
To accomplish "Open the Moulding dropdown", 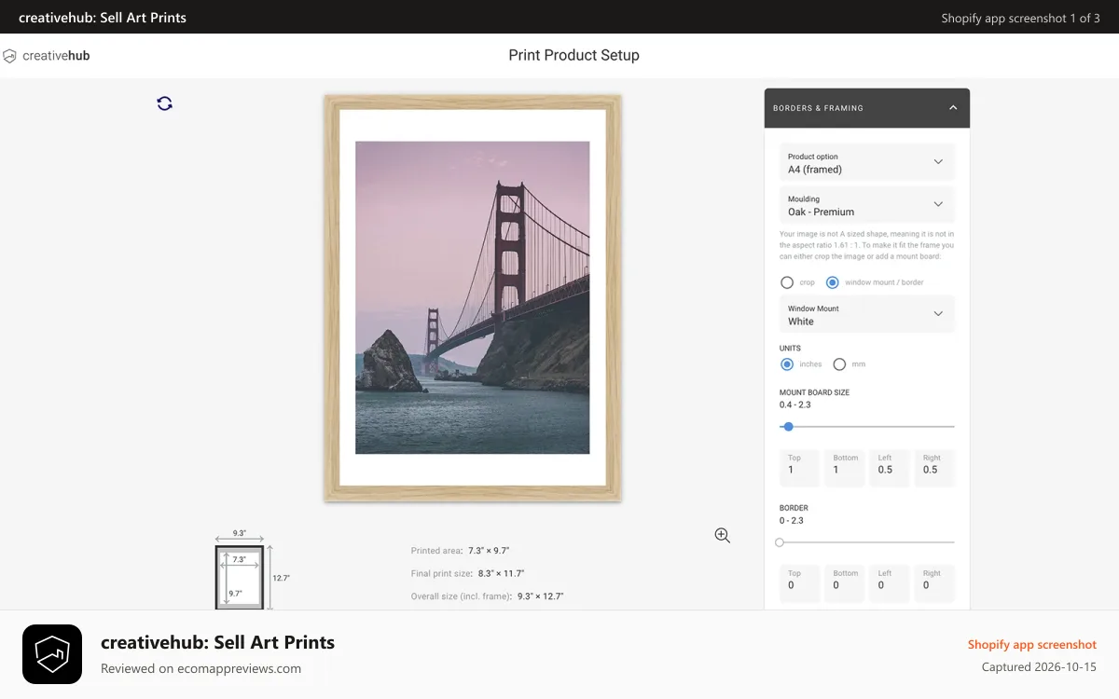I will pyautogui.click(x=867, y=205).
